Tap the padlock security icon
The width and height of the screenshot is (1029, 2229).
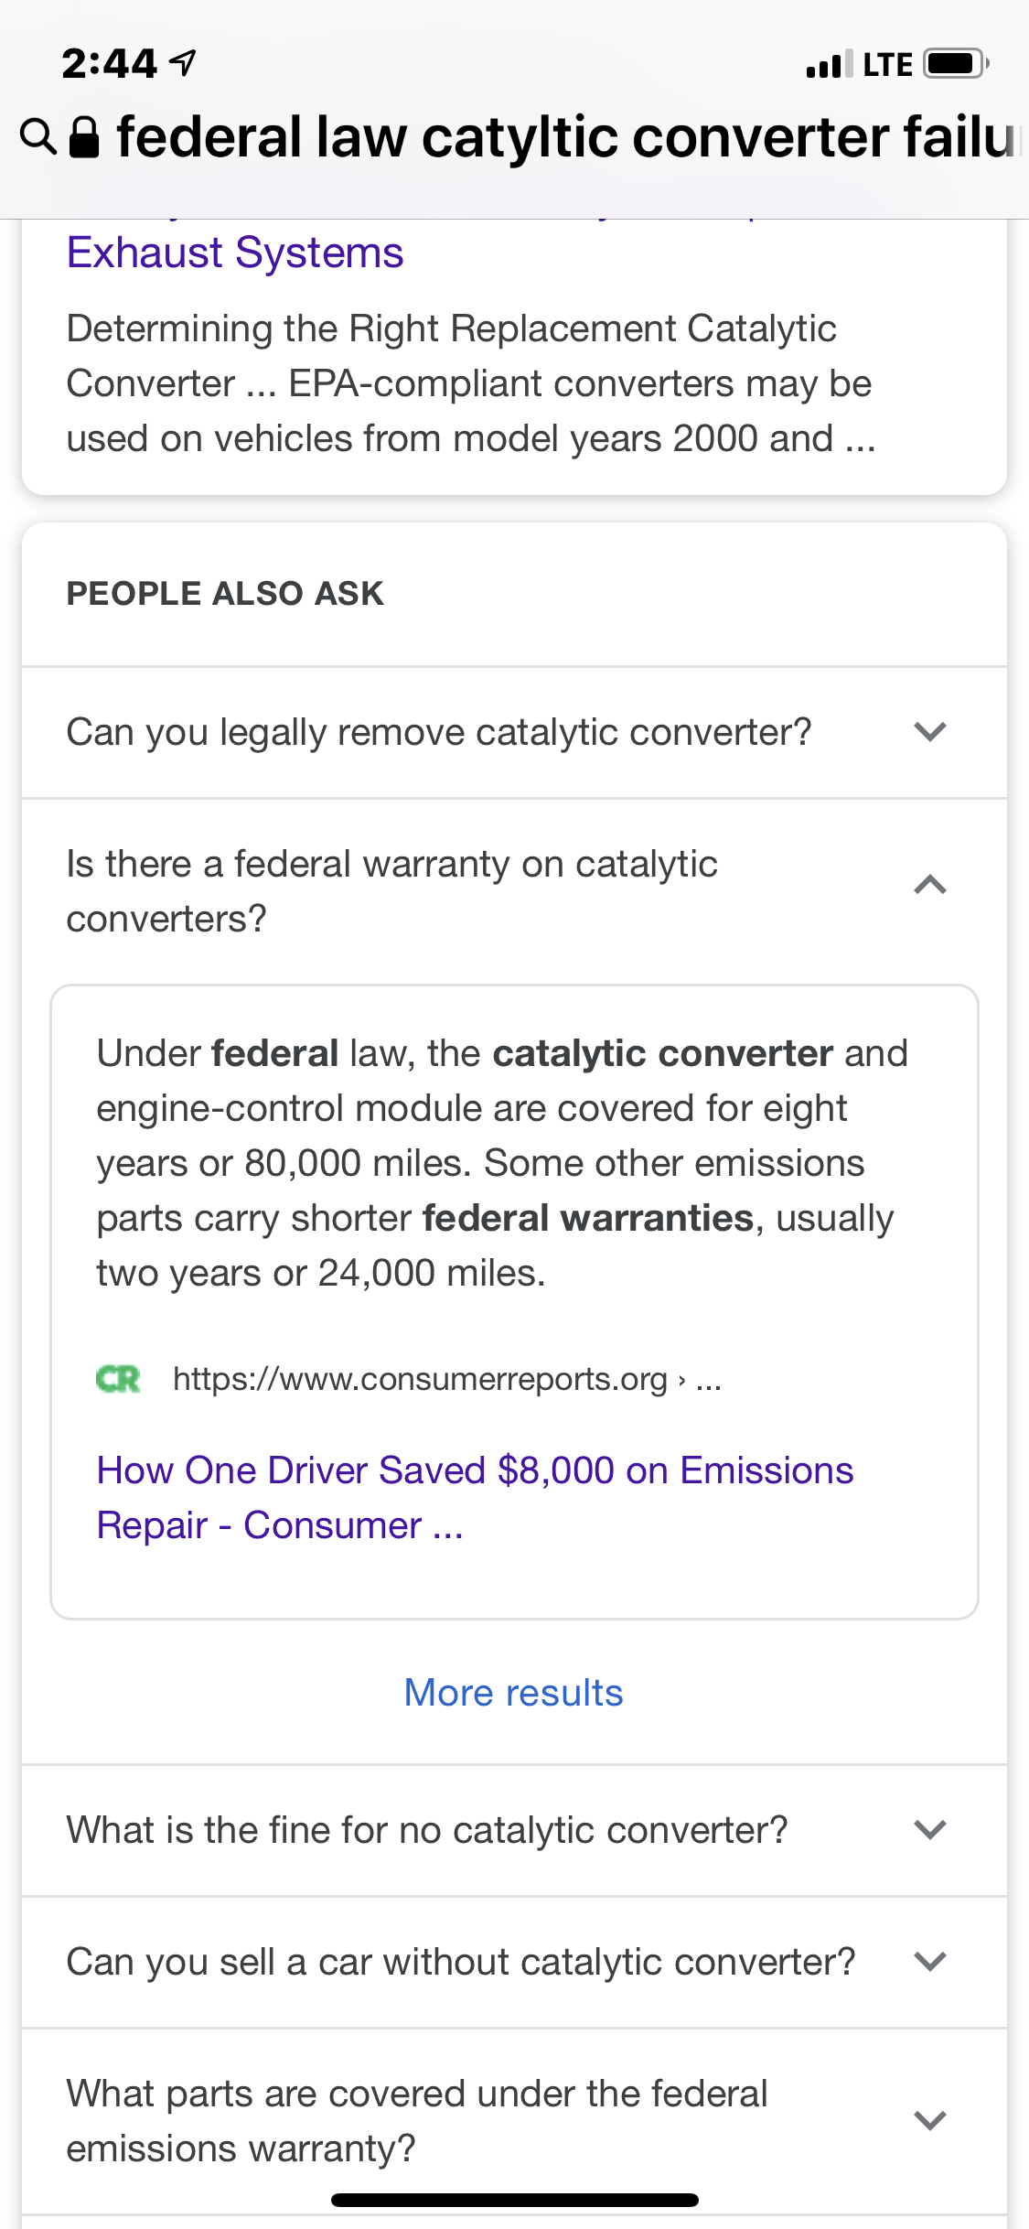tap(85, 138)
